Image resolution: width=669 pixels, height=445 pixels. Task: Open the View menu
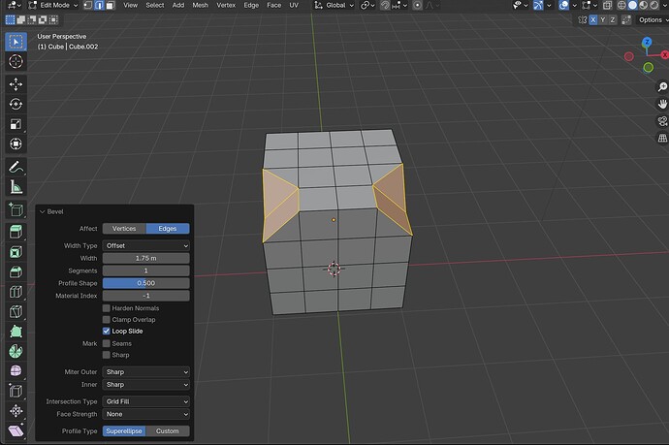(x=131, y=5)
